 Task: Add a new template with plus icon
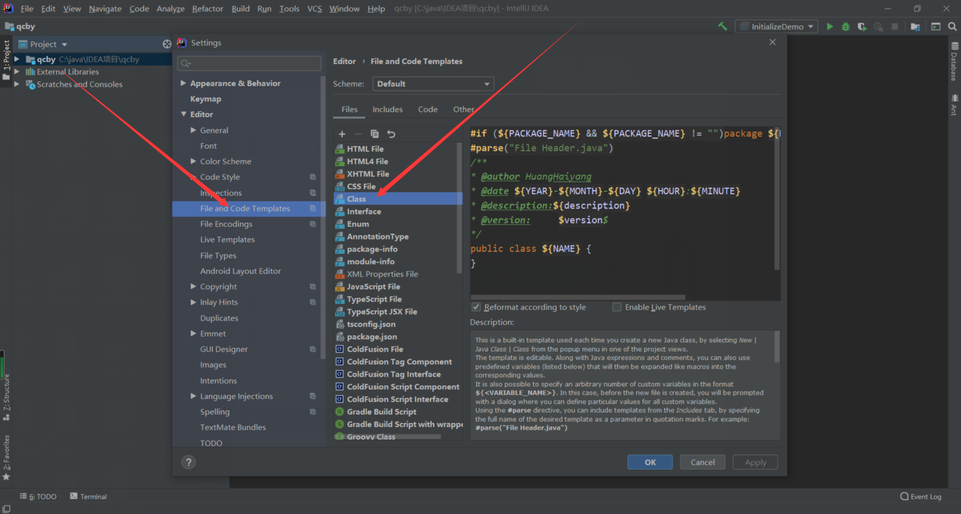(342, 134)
